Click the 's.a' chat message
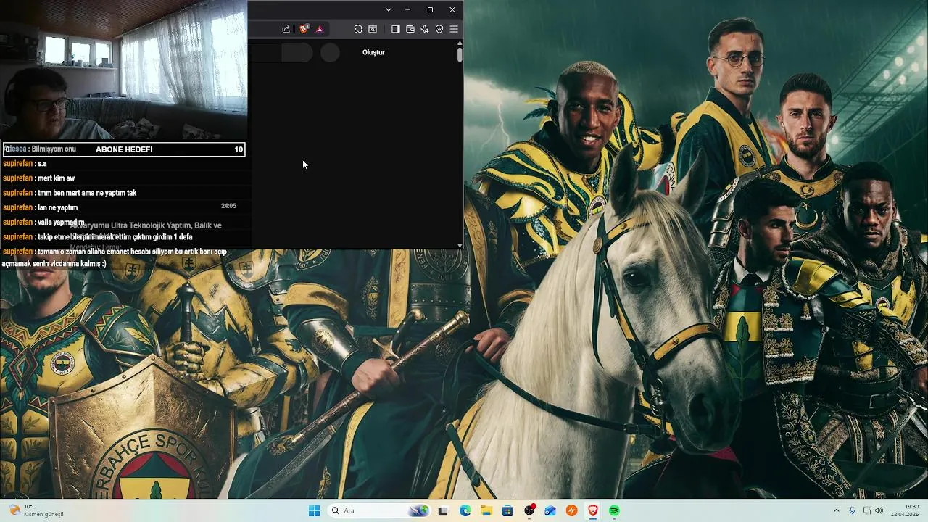 (42, 164)
